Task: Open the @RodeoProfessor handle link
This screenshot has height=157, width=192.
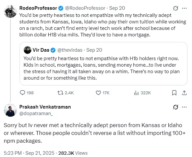Action: [85, 8]
